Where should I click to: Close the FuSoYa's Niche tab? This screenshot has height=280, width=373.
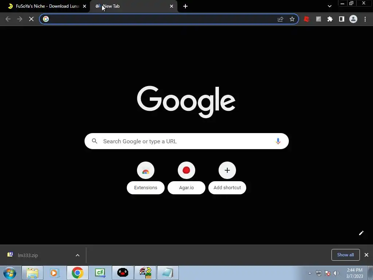[85, 6]
